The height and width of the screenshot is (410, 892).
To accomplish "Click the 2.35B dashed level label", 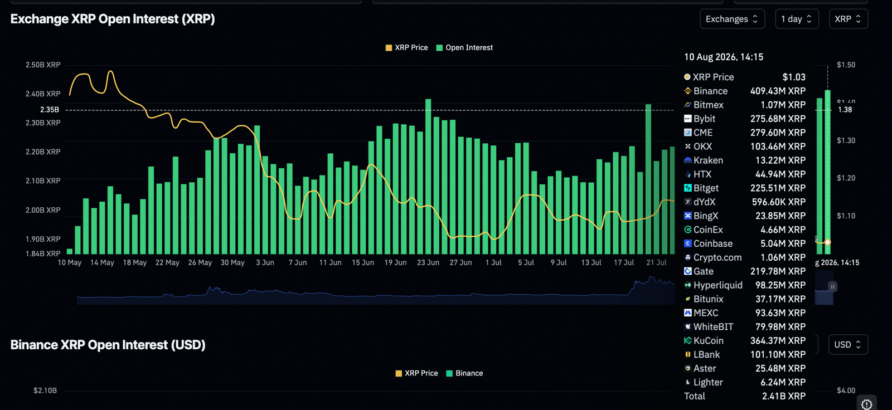I will [x=50, y=110].
